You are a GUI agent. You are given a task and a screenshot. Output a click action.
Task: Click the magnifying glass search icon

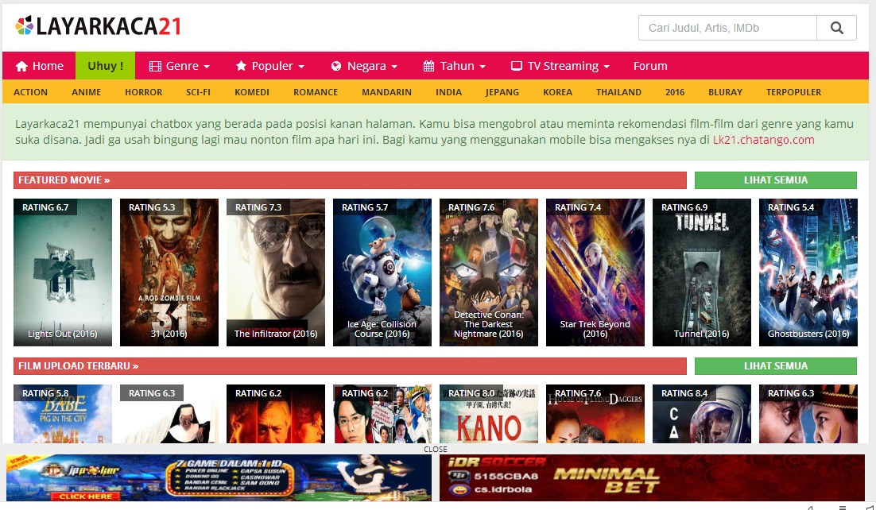tap(836, 27)
